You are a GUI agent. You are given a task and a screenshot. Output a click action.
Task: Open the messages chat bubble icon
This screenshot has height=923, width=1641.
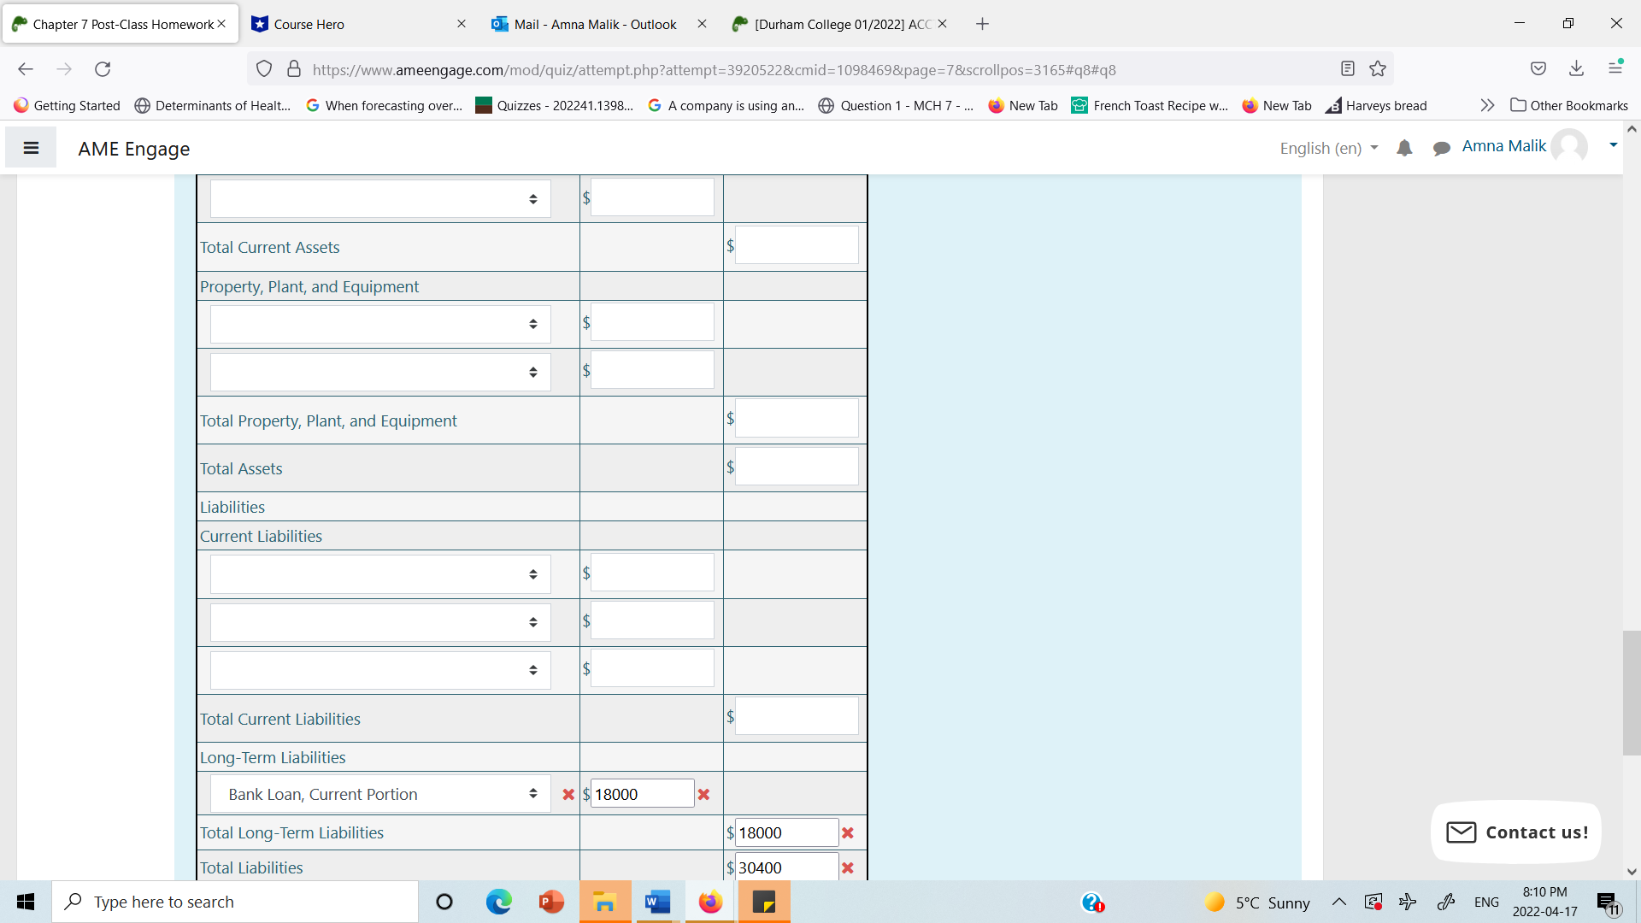coord(1442,148)
